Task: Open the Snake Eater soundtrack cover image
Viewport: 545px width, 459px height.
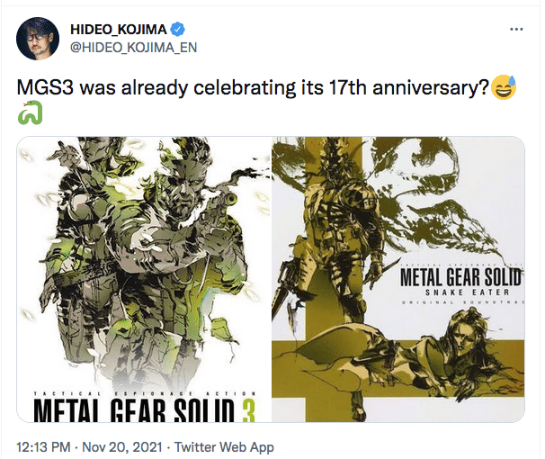Action: point(398,279)
